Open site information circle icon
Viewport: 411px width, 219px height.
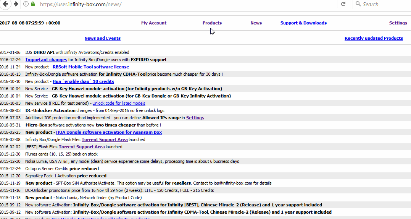coord(26,4)
